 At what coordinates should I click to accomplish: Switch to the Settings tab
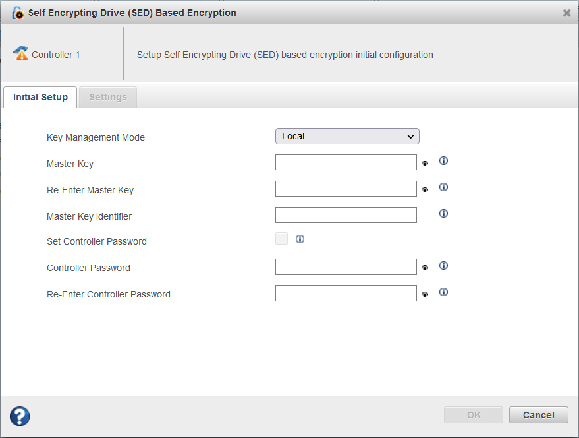[107, 96]
